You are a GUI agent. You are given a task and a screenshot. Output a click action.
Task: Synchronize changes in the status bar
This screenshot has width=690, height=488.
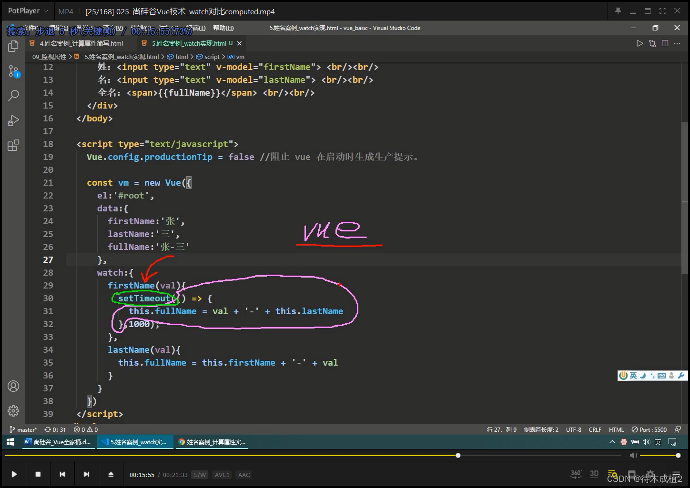point(55,429)
